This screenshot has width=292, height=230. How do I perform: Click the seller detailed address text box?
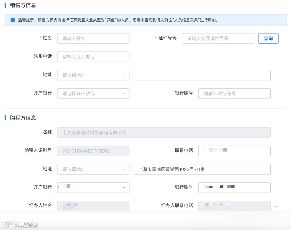[201, 75]
